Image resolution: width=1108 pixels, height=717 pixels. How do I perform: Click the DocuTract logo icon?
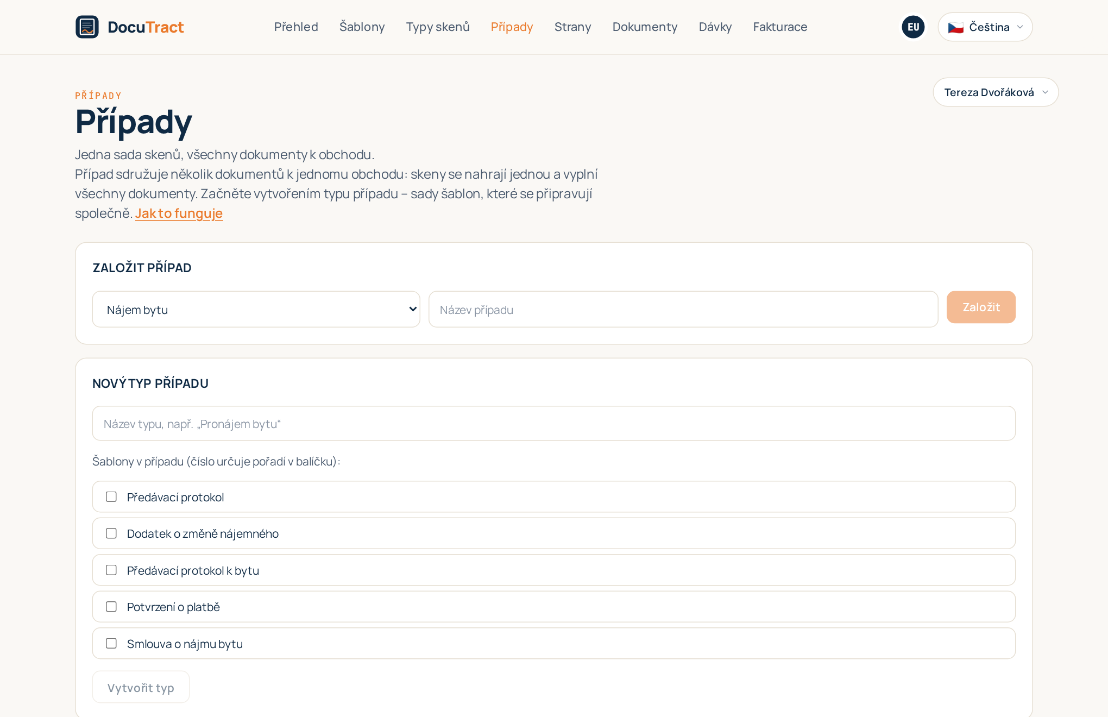(x=87, y=27)
